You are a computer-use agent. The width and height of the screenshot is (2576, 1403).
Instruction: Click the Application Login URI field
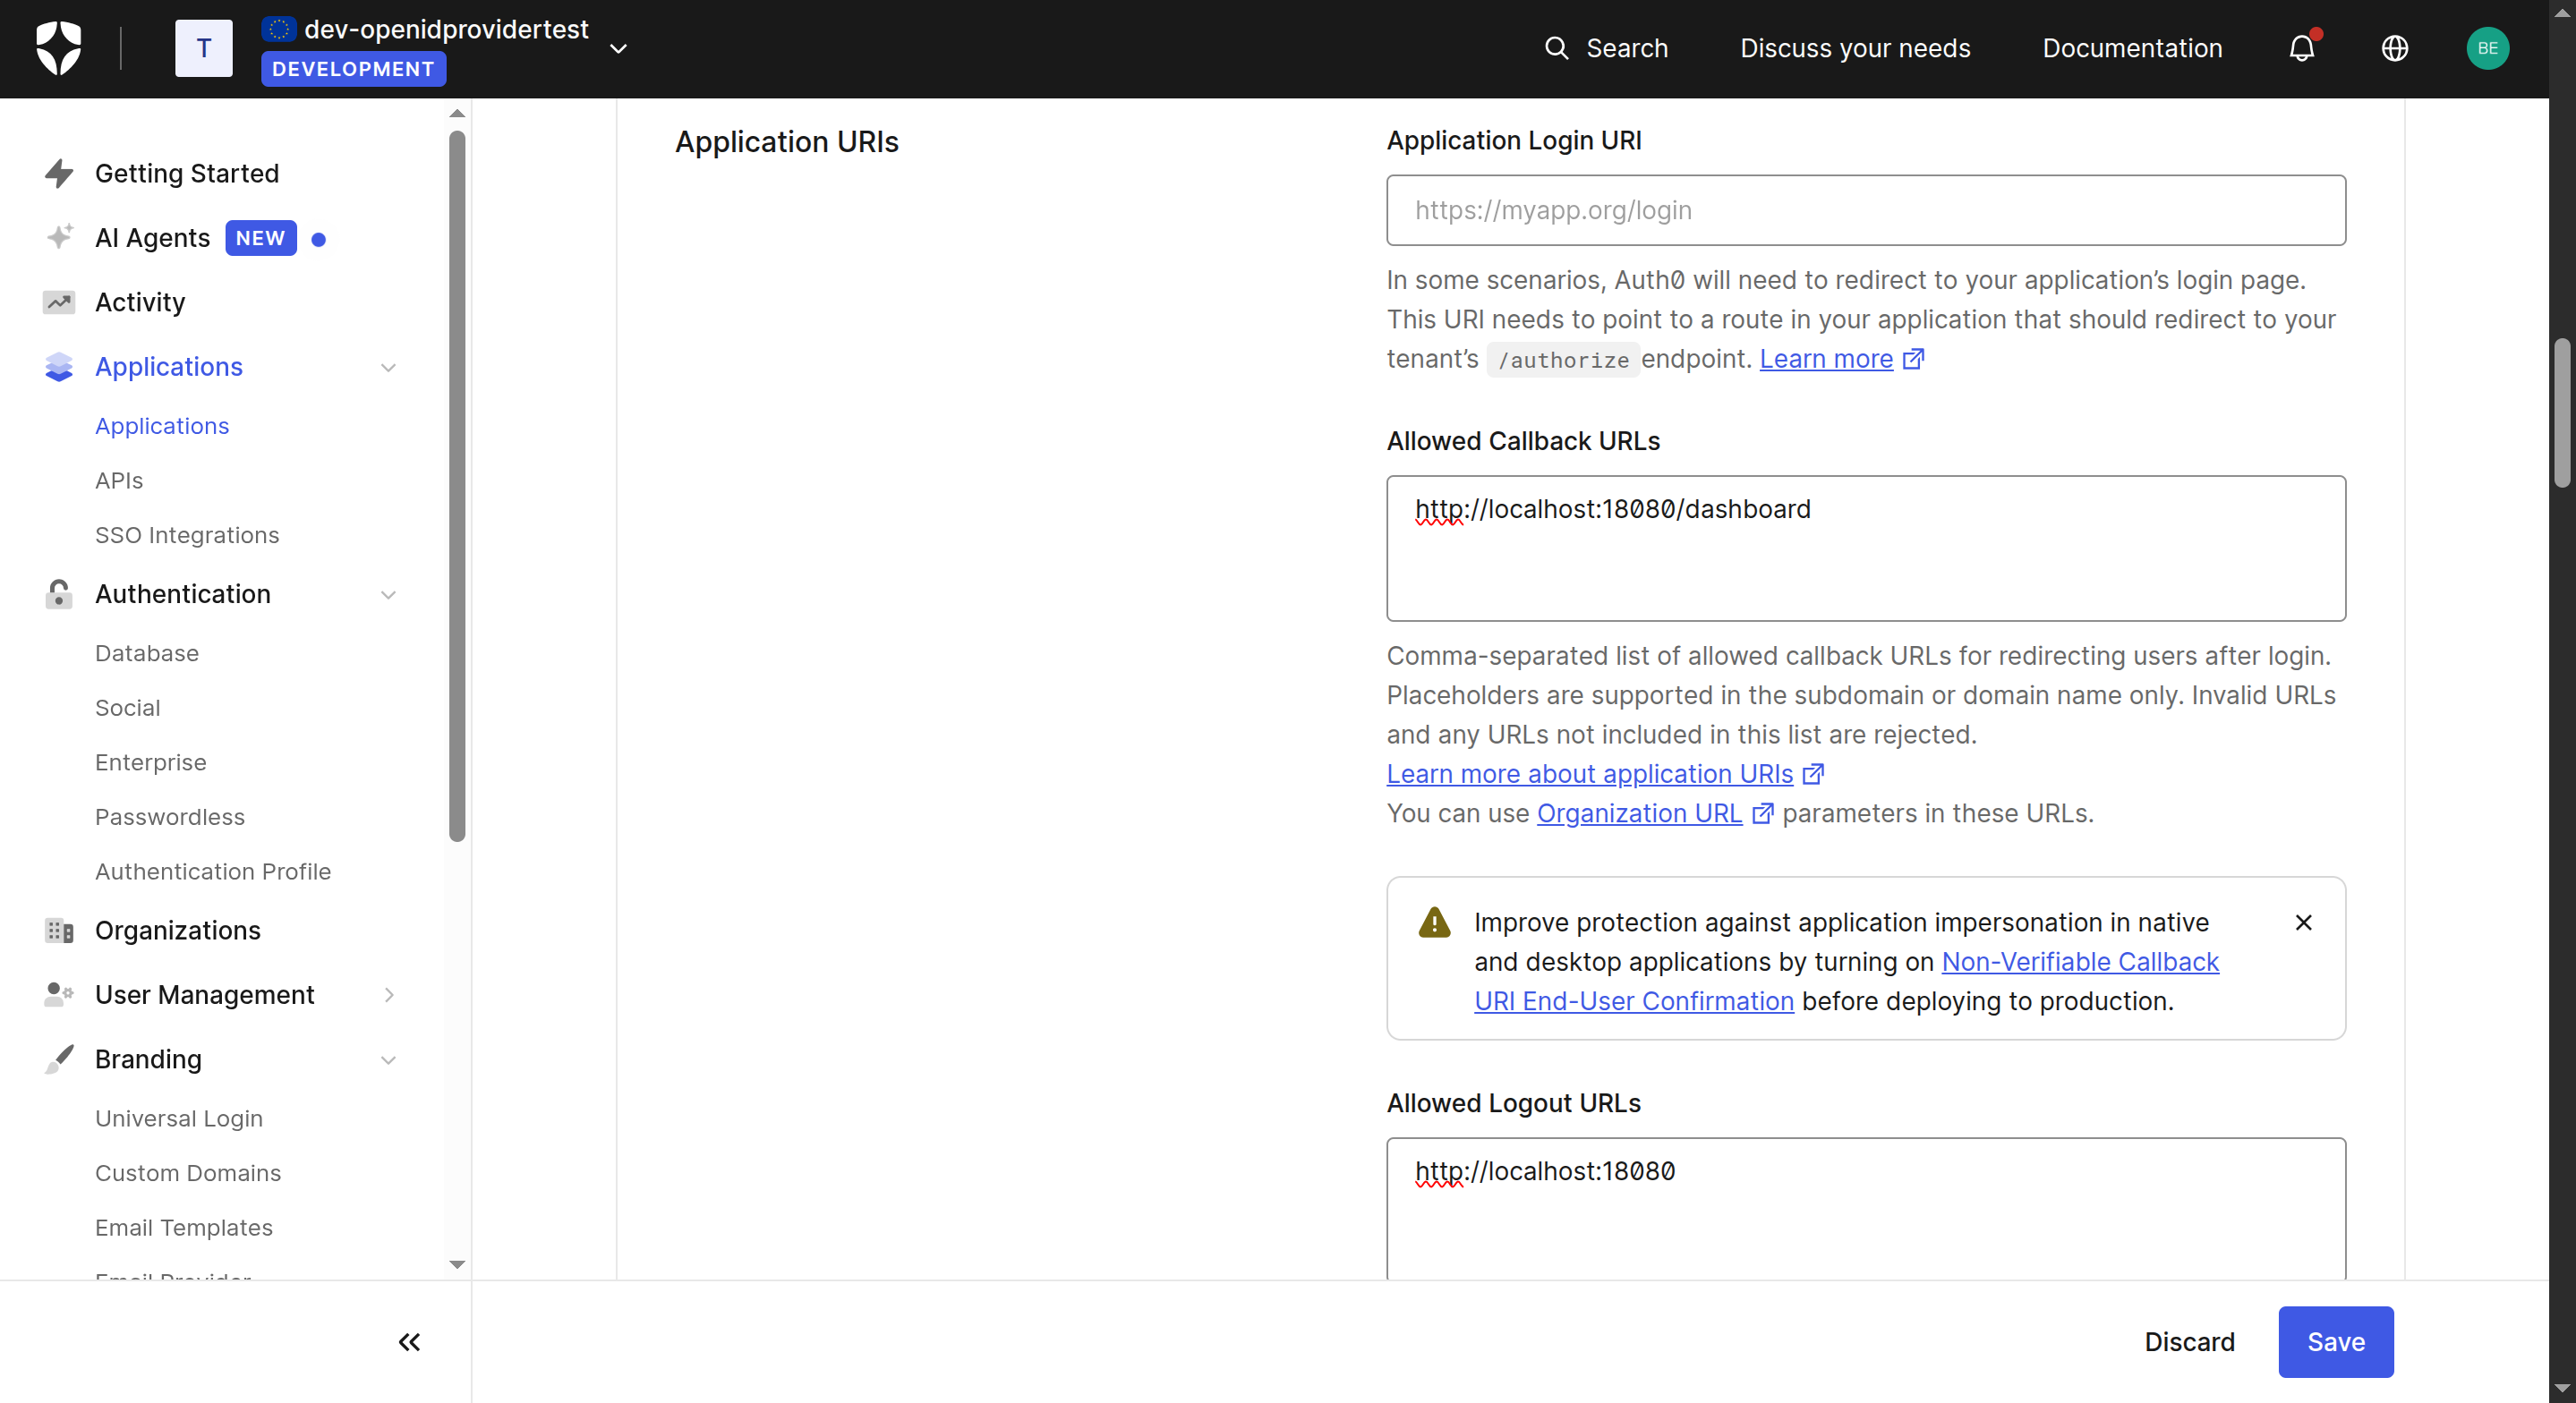1865,210
